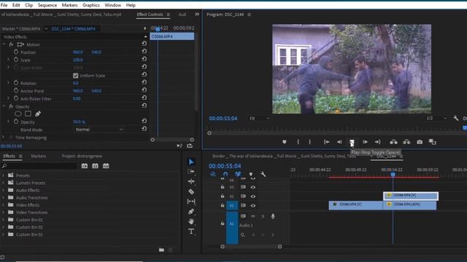The width and height of the screenshot is (467, 262).
Task: Go to In point in Program monitor
Action: coord(326,142)
